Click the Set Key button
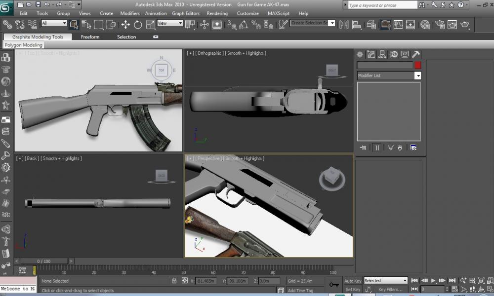The width and height of the screenshot is (494, 296). (x=353, y=290)
